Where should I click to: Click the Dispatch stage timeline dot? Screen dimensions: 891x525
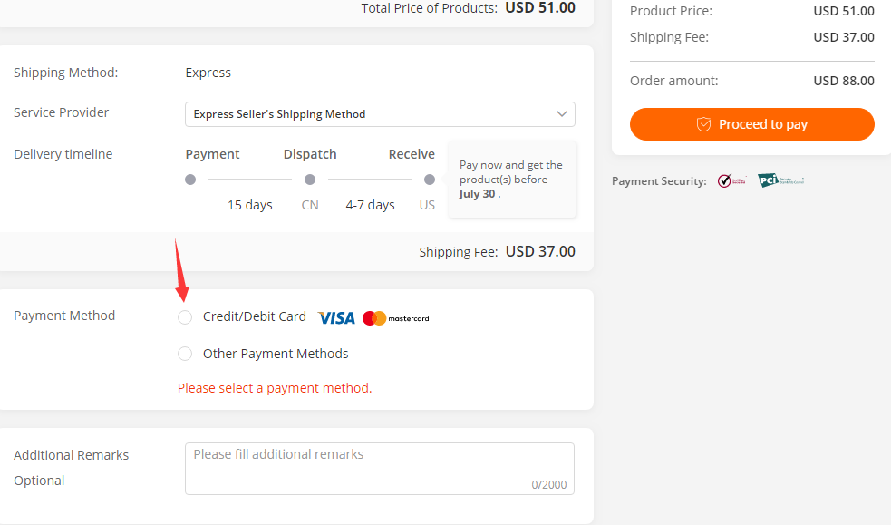point(310,180)
